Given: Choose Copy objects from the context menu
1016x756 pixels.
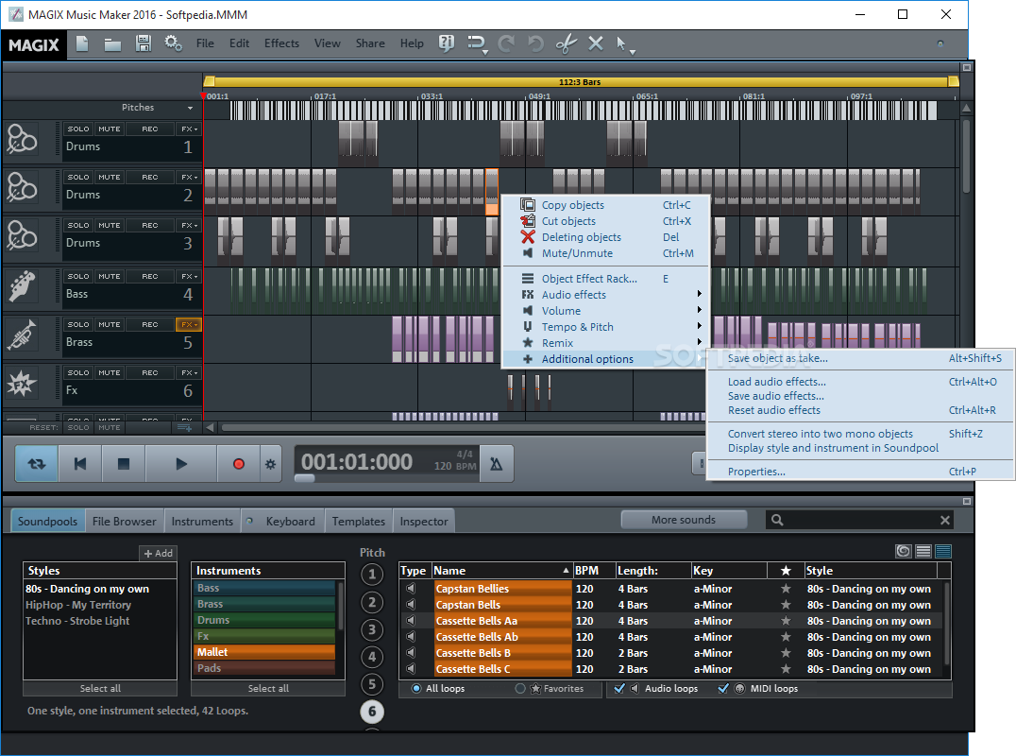Looking at the screenshot, I should [606, 205].
